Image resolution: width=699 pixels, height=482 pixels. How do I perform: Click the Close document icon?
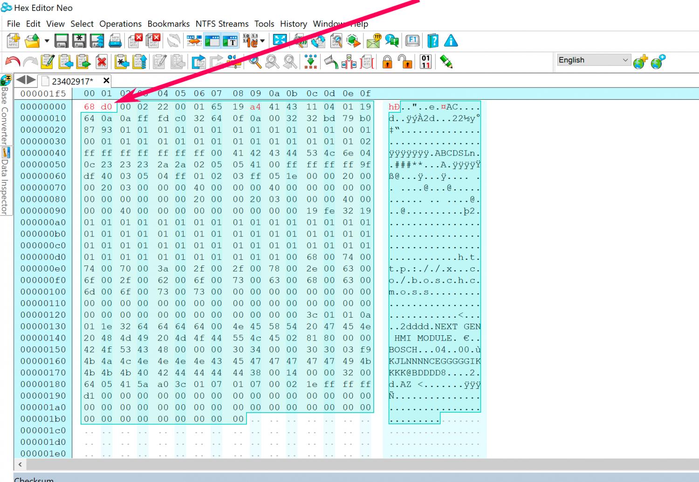[135, 41]
